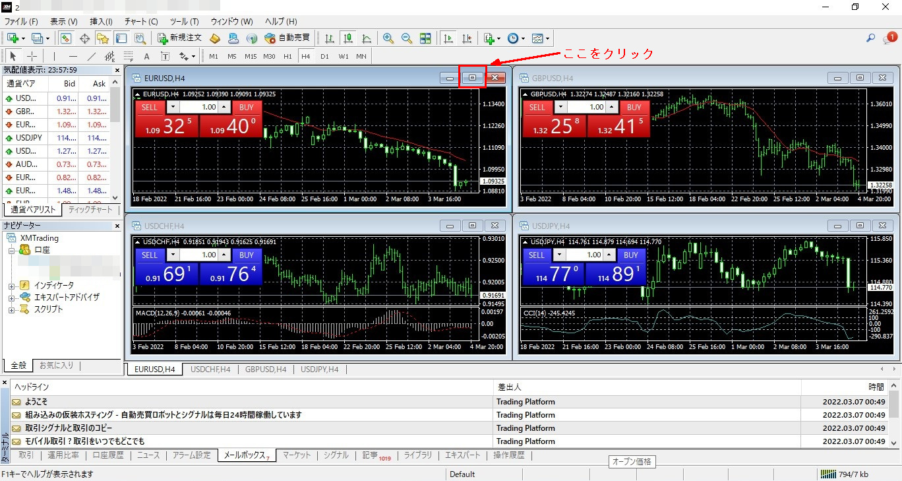
Task: Select the crosshair tool
Action: pos(32,56)
